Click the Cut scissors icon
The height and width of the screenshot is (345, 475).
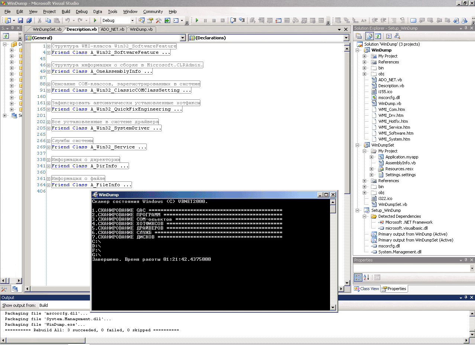39,20
